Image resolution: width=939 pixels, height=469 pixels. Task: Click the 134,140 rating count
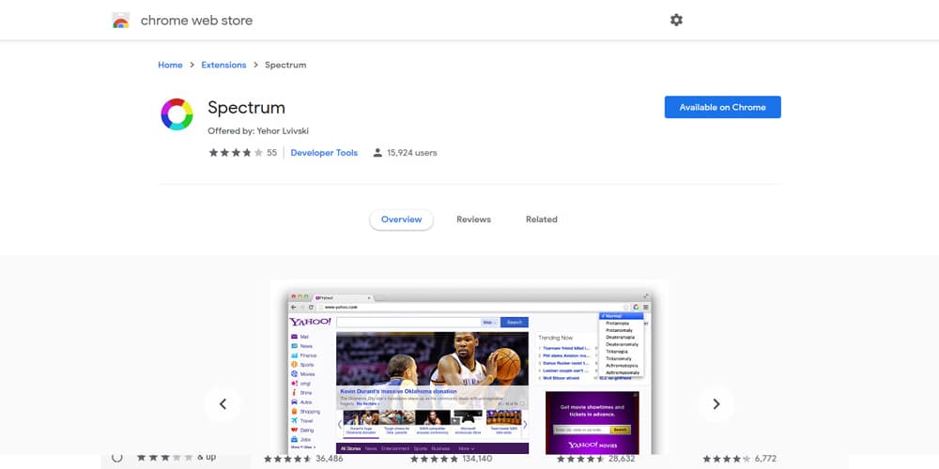pyautogui.click(x=477, y=459)
